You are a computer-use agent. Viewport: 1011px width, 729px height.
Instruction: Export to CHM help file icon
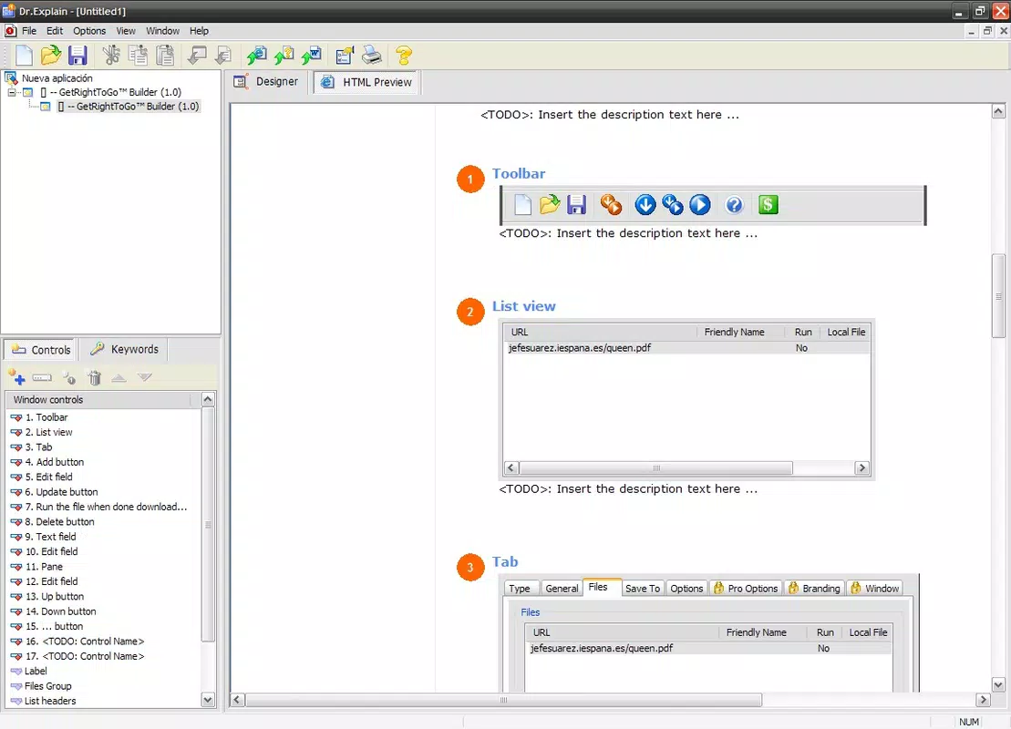click(x=284, y=56)
